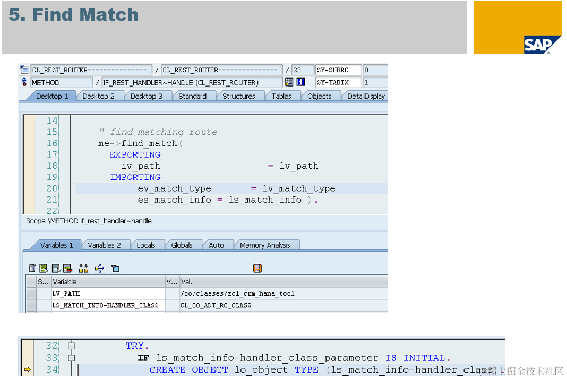This screenshot has width=567, height=380.
Task: Click the S... column header
Action: 44,282
